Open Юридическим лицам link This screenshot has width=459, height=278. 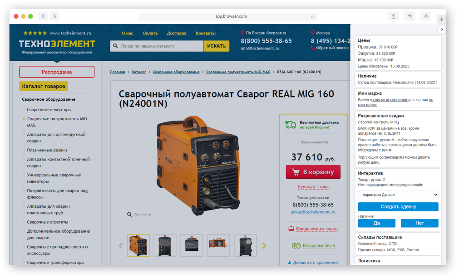316,229
